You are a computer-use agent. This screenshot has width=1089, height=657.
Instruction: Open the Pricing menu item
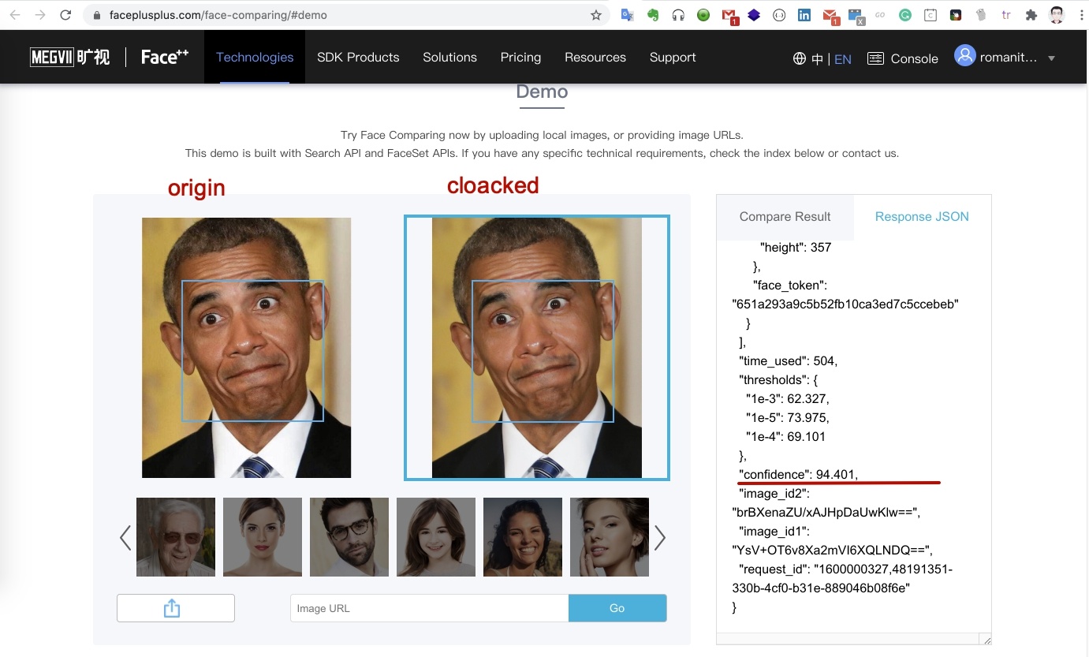pos(520,57)
